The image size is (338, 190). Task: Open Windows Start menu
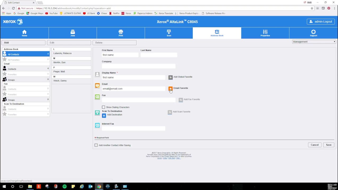[x=4, y=187]
